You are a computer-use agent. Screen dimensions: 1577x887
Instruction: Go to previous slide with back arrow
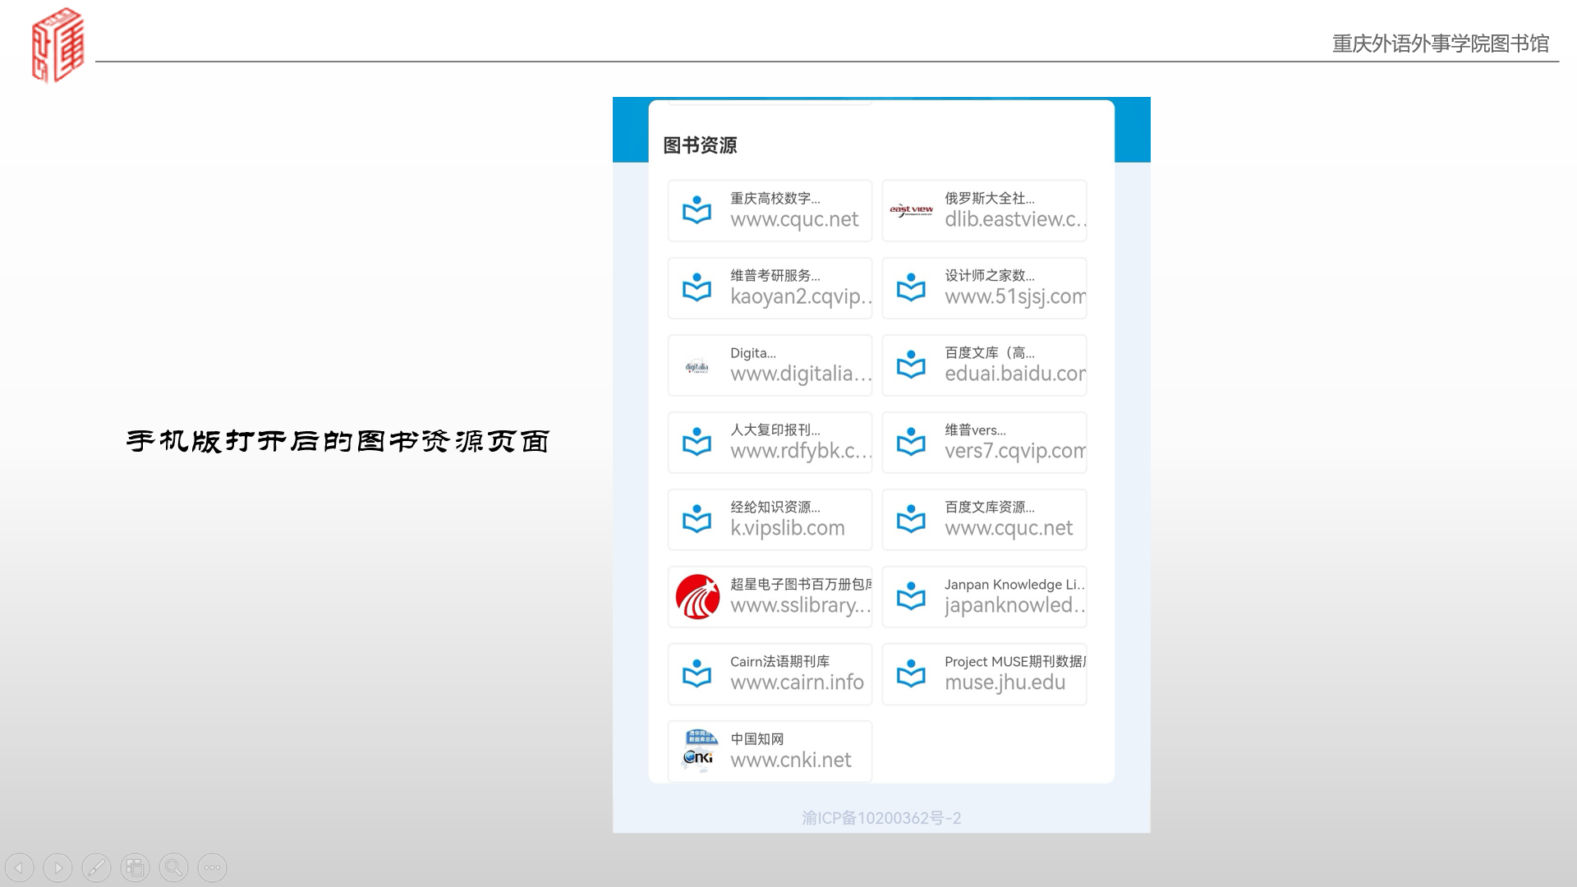coord(20,867)
